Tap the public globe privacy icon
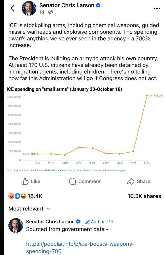The height and width of the screenshot is (255, 165). point(50,12)
